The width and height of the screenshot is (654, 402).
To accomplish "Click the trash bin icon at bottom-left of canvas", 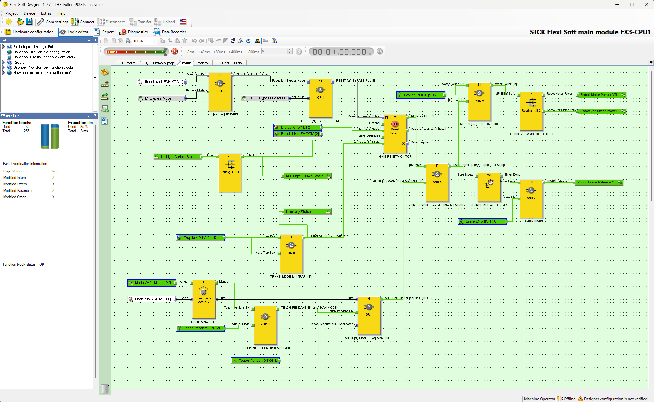I will [105, 388].
